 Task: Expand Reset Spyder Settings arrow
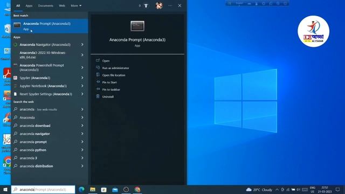click(x=82, y=94)
